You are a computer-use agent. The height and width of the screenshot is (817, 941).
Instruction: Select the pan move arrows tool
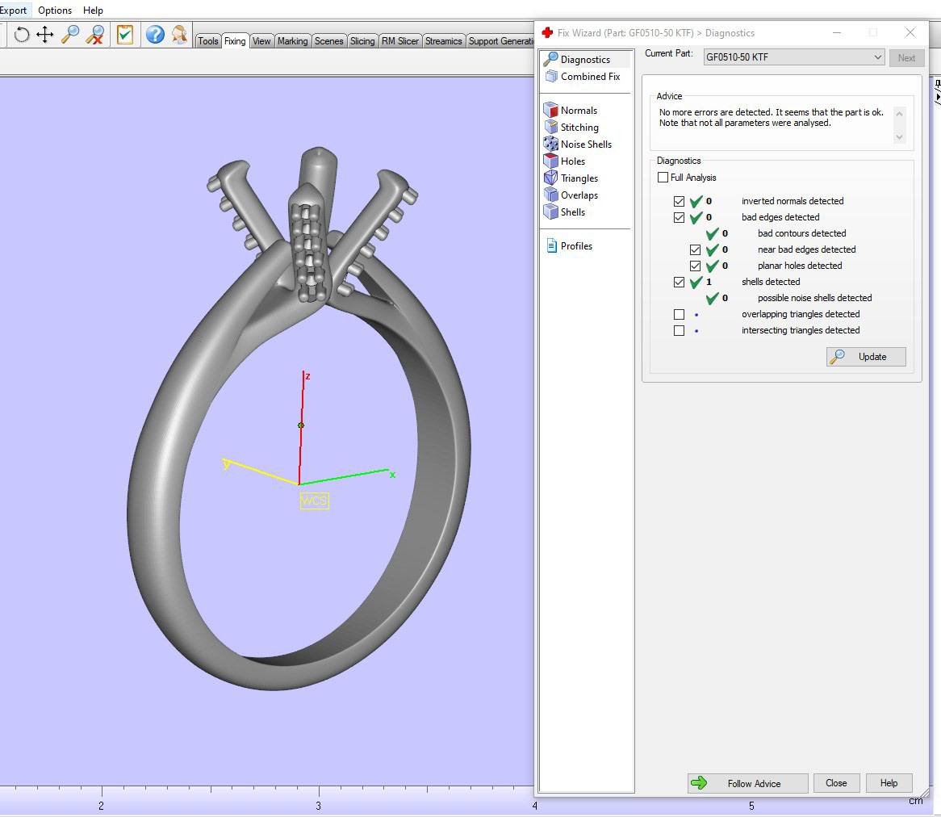(x=45, y=35)
